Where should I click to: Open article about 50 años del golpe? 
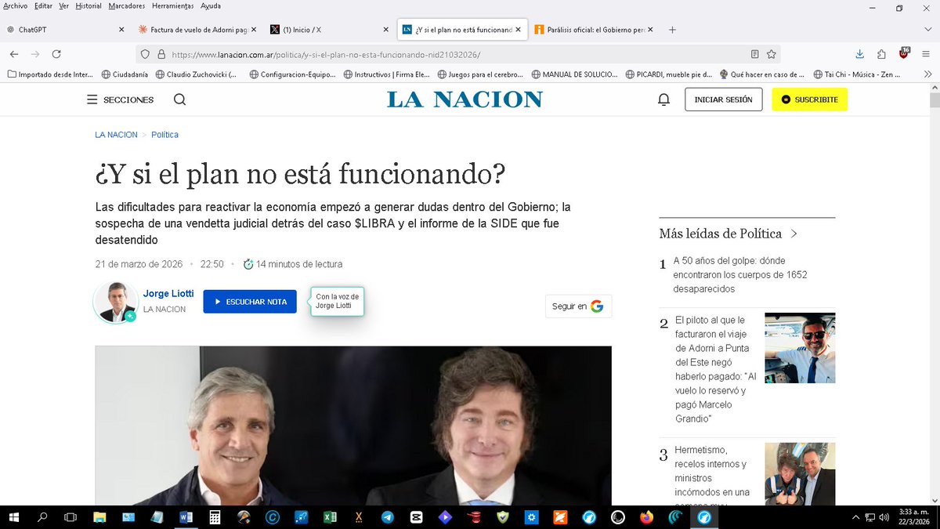pos(740,274)
